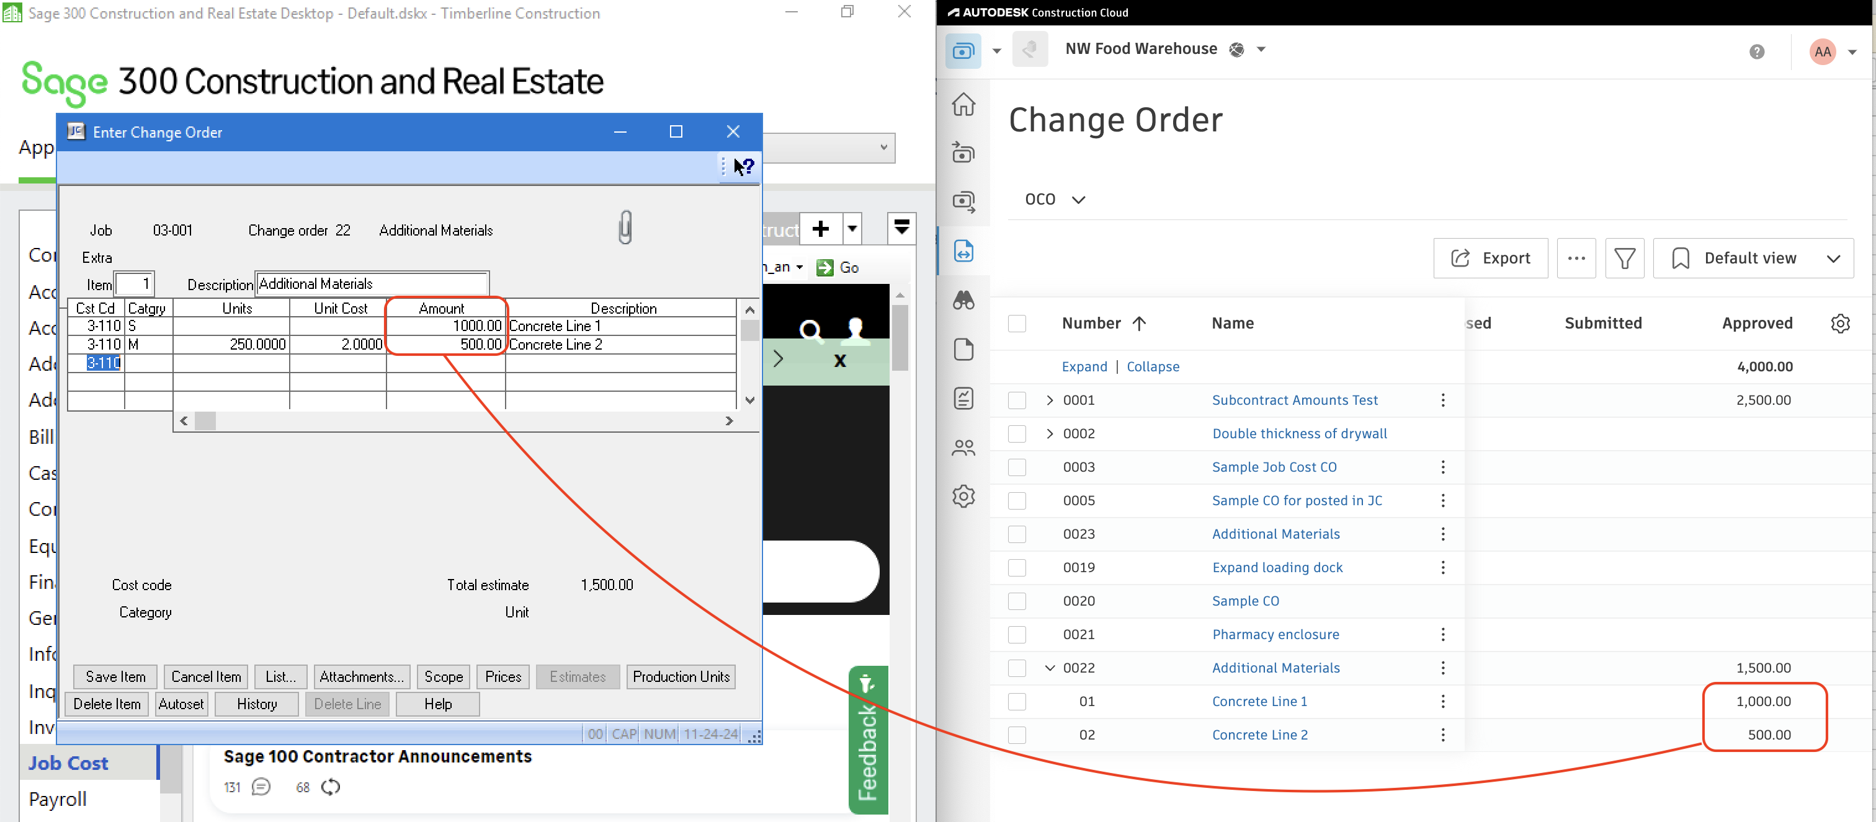Screen dimensions: 1876x822
Task: Click the Export button
Action: click(1490, 259)
